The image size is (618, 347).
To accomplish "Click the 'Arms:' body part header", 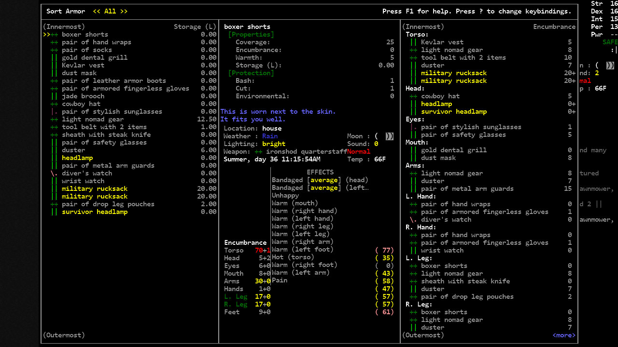I will [415, 165].
